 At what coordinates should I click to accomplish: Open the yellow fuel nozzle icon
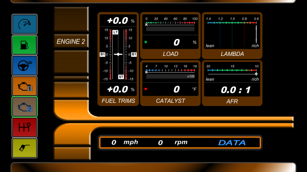(24, 148)
